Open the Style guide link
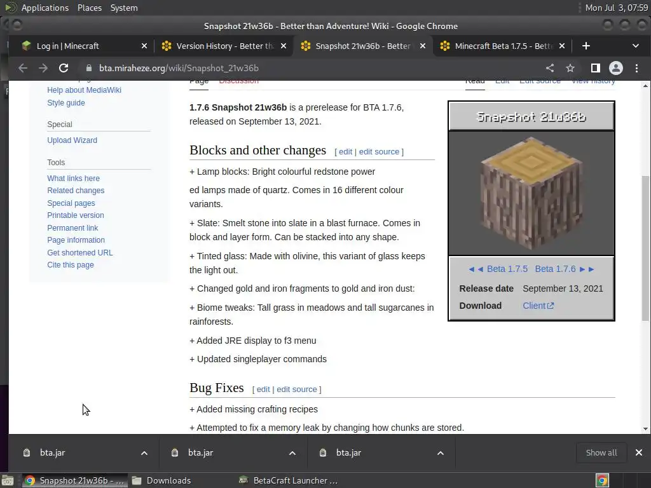This screenshot has height=488, width=651. [66, 103]
